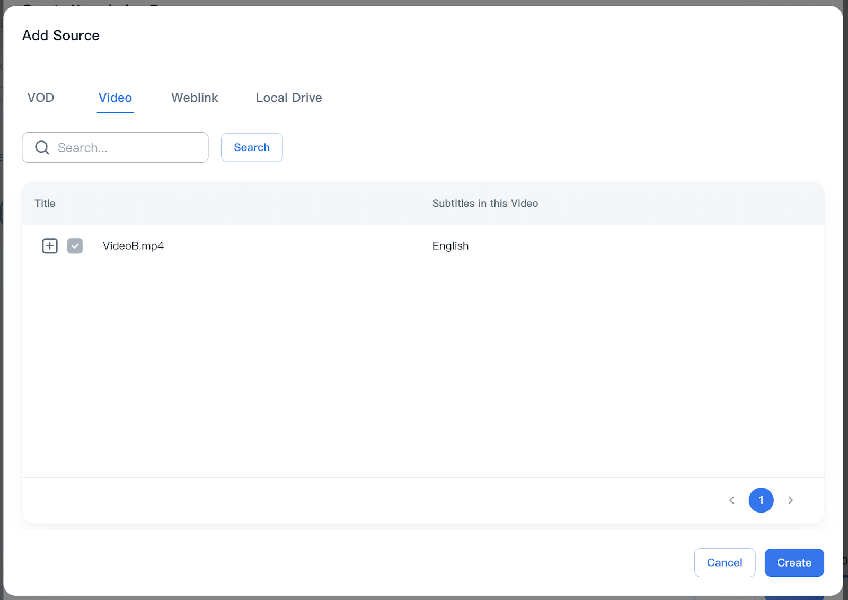848x600 pixels.
Task: Click the Cancel button
Action: tap(725, 562)
